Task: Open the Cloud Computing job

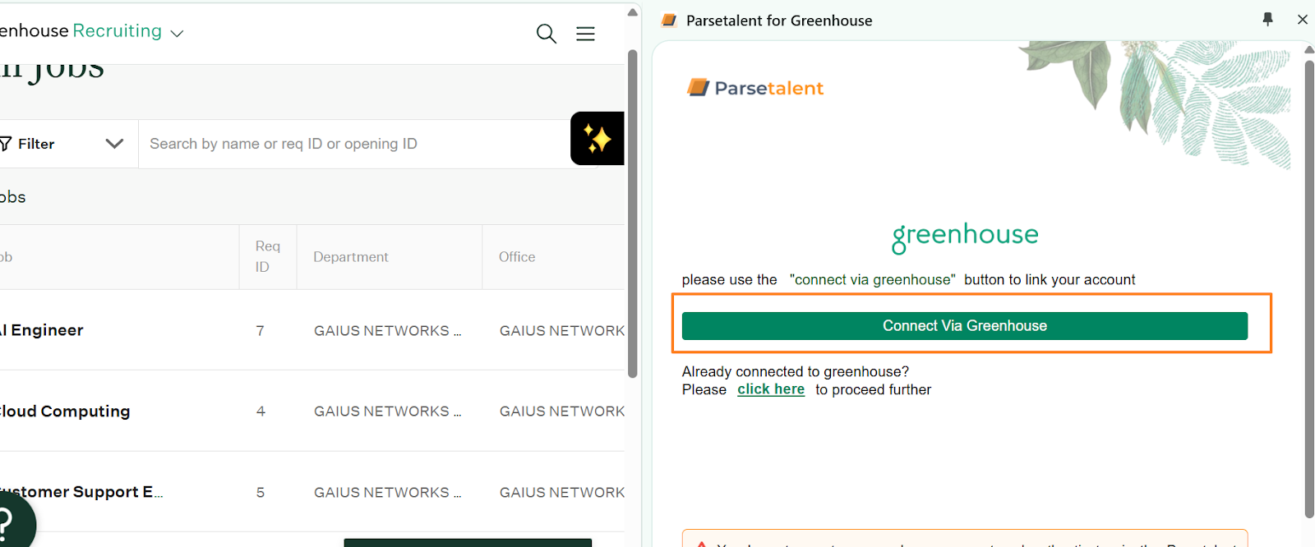Action: [x=65, y=411]
